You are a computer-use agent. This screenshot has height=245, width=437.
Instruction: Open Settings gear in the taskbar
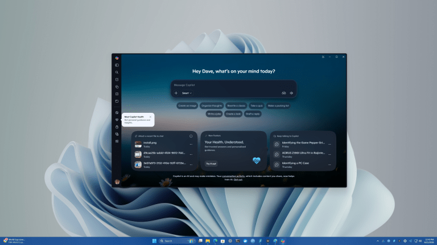(x=230, y=241)
